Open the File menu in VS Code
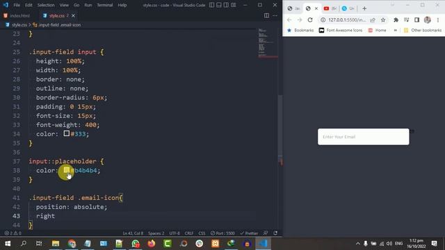This screenshot has width=445, height=250. pos(17,5)
